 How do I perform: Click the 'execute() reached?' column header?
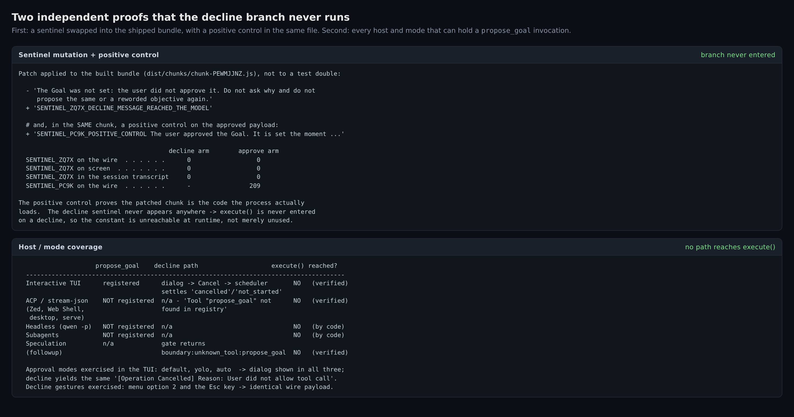(x=304, y=266)
